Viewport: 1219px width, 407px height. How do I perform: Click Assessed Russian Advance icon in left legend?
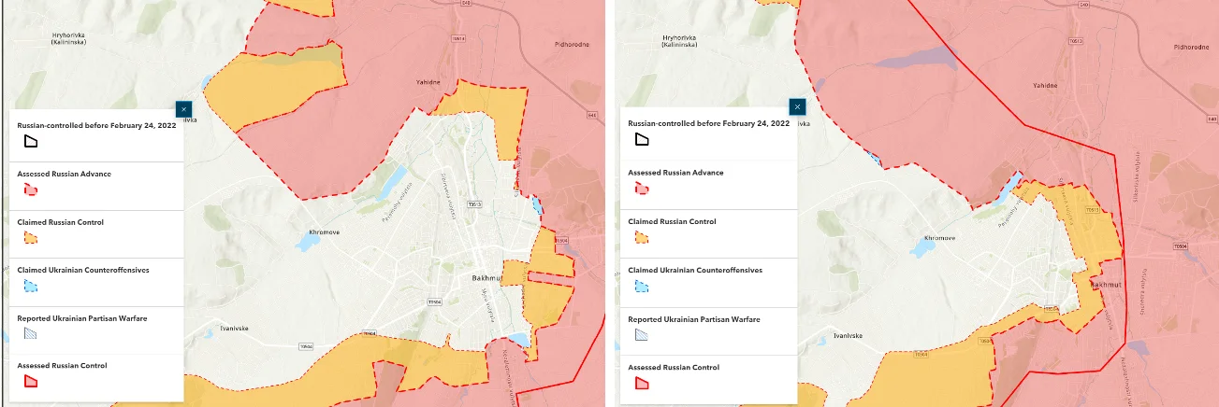tap(31, 189)
